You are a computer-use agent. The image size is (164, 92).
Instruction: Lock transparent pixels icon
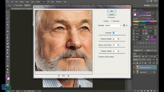(137, 63)
